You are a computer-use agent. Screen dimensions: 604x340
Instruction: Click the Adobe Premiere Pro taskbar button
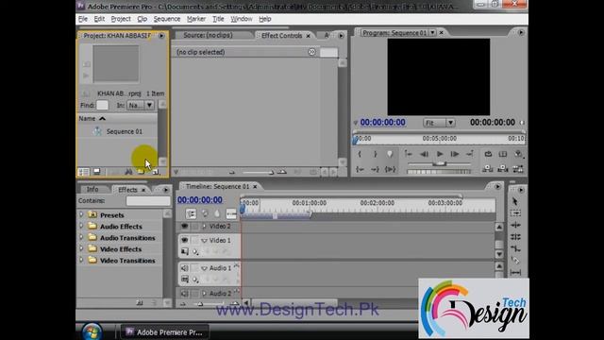pyautogui.click(x=164, y=332)
